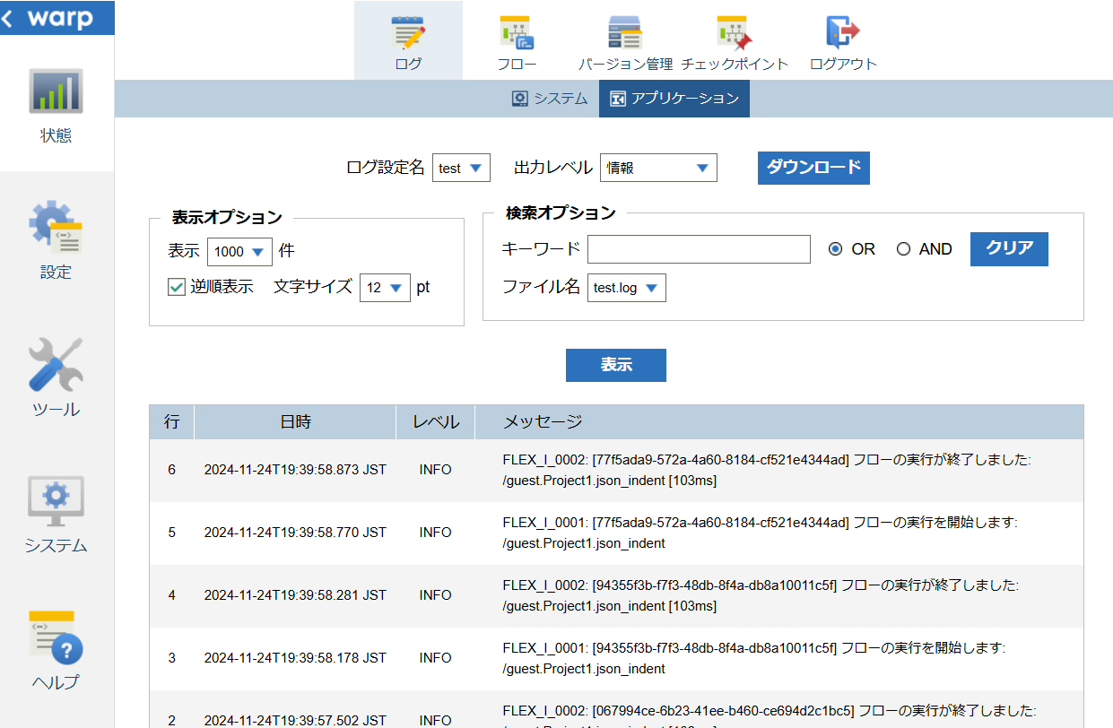Click the フロー label in top menu
The image size is (1113, 728).
tap(517, 65)
